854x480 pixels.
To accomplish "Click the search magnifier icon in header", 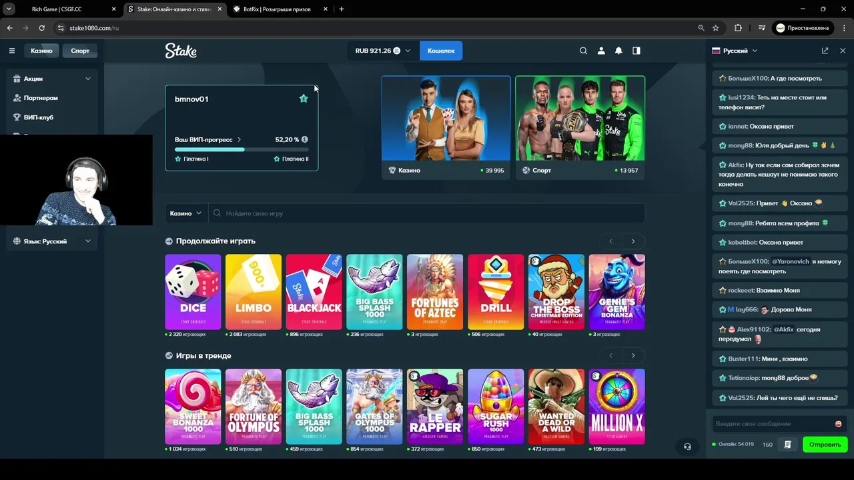I will tap(584, 51).
